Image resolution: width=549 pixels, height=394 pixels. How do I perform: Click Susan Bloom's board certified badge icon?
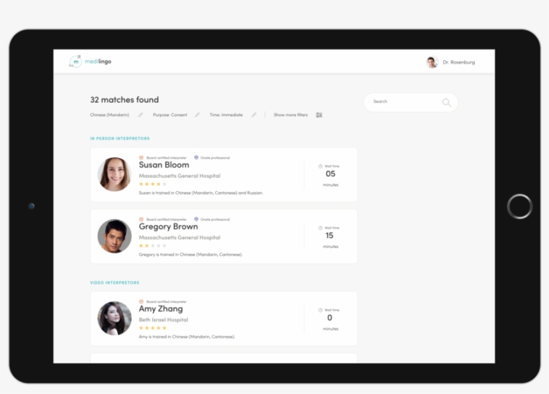tap(141, 157)
